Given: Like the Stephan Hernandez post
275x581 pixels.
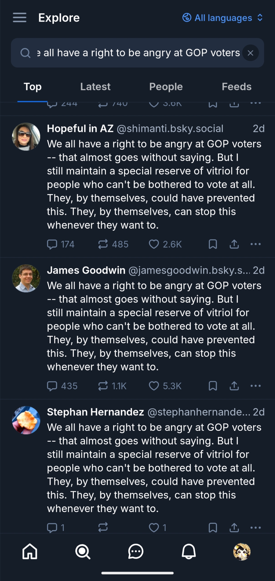Looking at the screenshot, I should click(x=154, y=528).
